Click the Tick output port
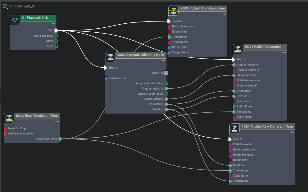The height and width of the screenshot is (192, 308). (56, 30)
